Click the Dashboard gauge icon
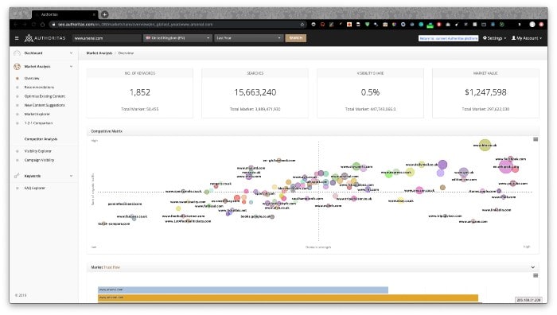Screen dimensions: 557x315 tap(17, 53)
